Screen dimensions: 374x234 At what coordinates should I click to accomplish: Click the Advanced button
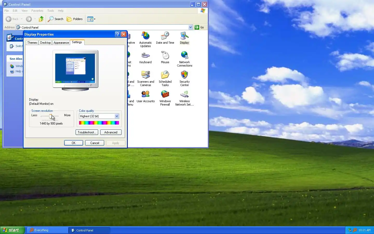point(111,132)
